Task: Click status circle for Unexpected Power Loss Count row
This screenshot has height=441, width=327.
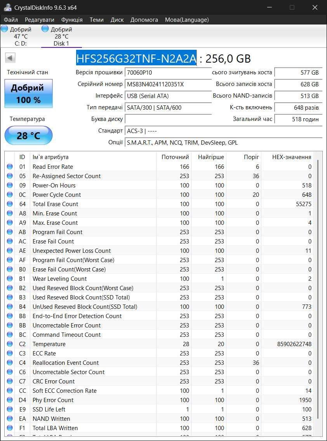Action: [10, 250]
